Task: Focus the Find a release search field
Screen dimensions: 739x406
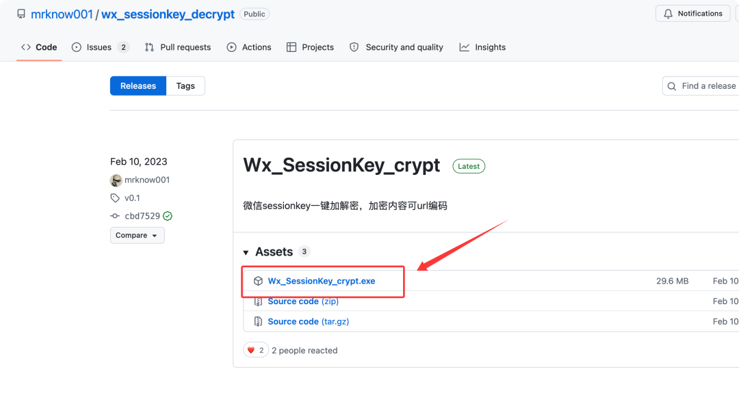Action: [701, 85]
